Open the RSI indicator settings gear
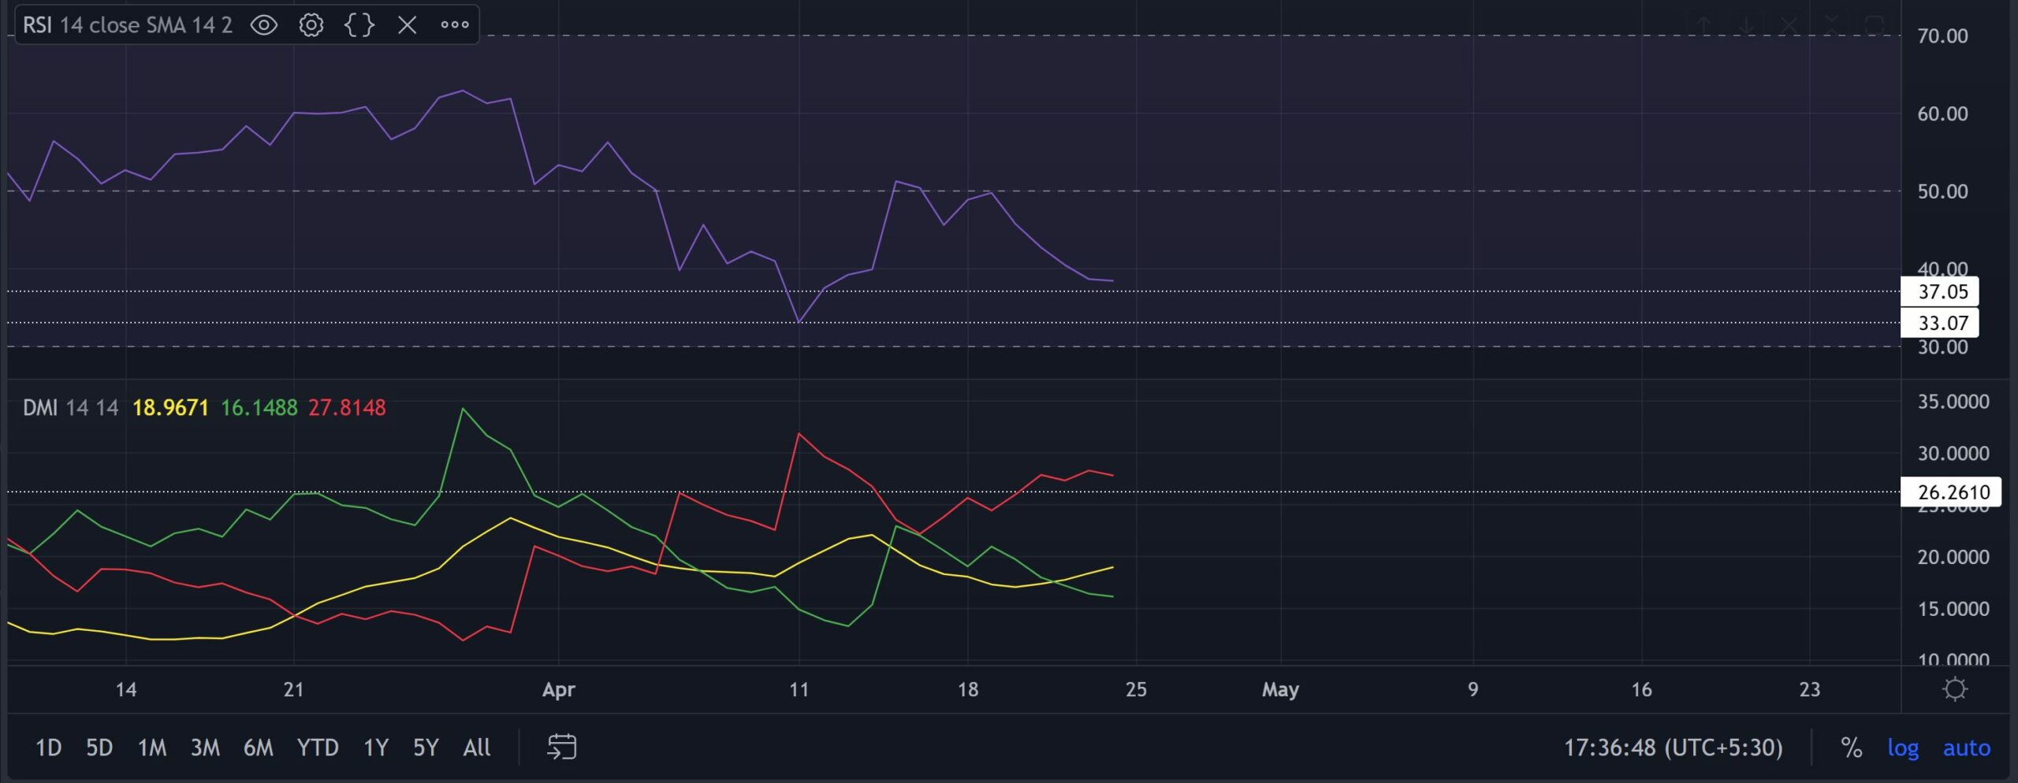This screenshot has height=783, width=2018. click(x=311, y=24)
